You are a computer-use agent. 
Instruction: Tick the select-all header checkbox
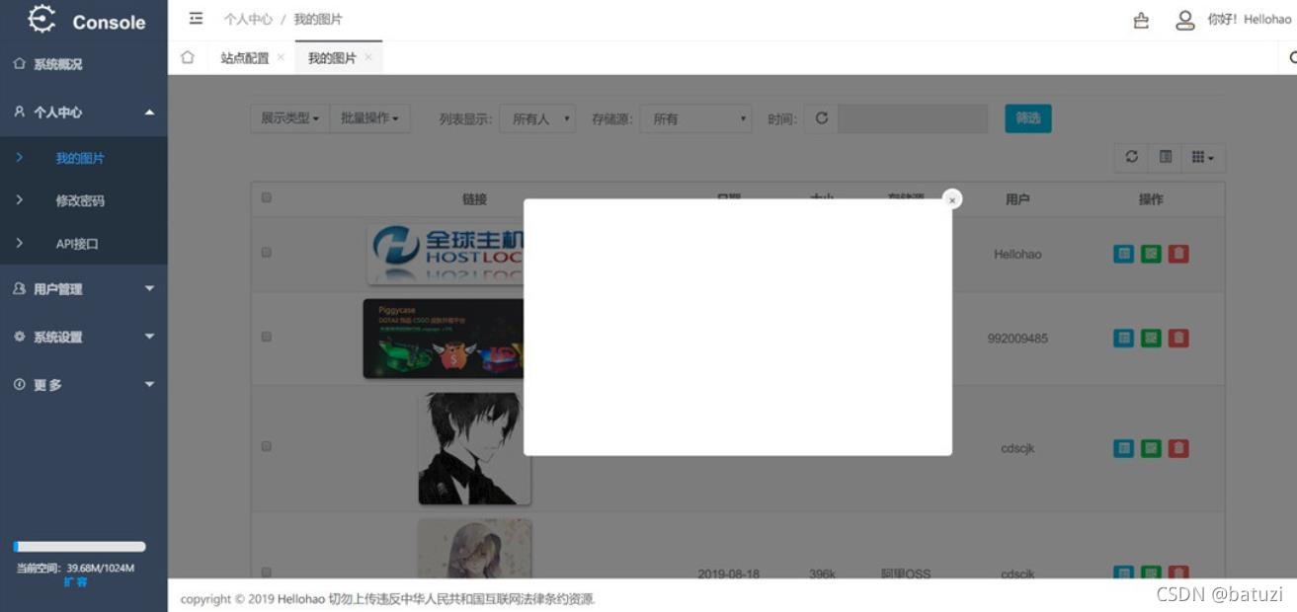click(266, 197)
